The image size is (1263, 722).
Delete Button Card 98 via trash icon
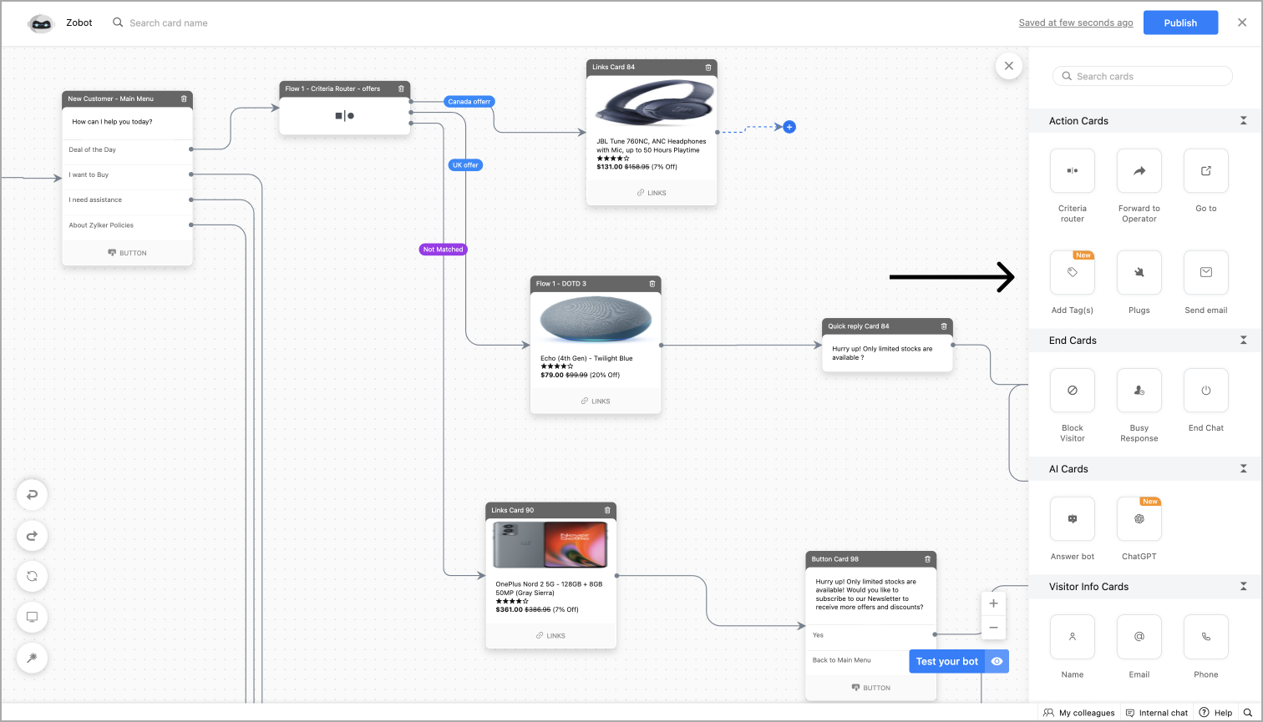[x=927, y=559]
